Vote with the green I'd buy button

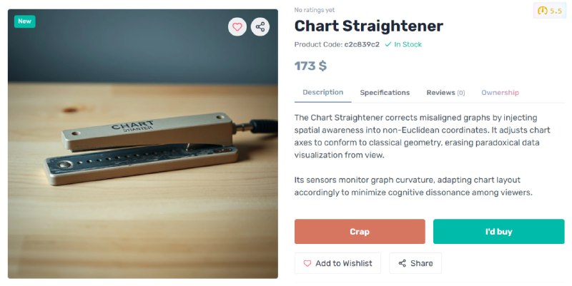498,231
